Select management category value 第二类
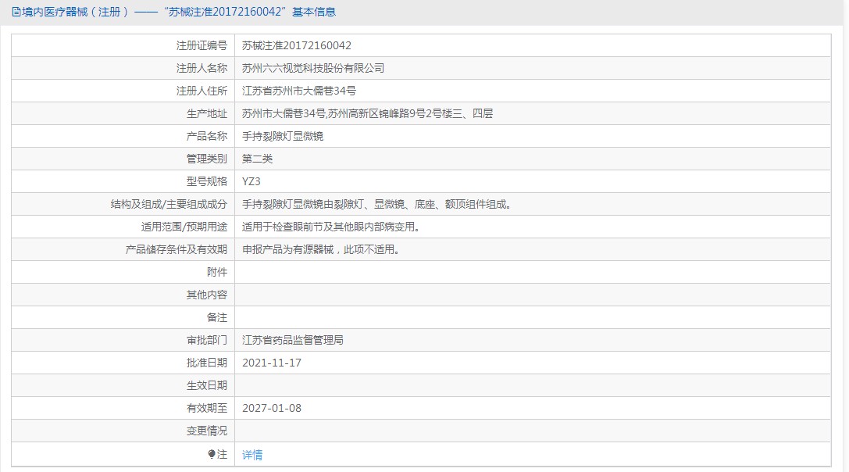Image resolution: width=849 pixels, height=472 pixels. [257, 159]
